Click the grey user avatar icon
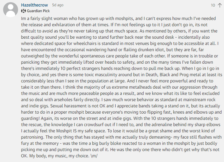This screenshot has height=162, width=224. [10, 9]
